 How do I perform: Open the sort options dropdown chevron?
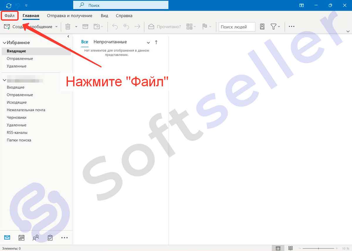coord(148,43)
